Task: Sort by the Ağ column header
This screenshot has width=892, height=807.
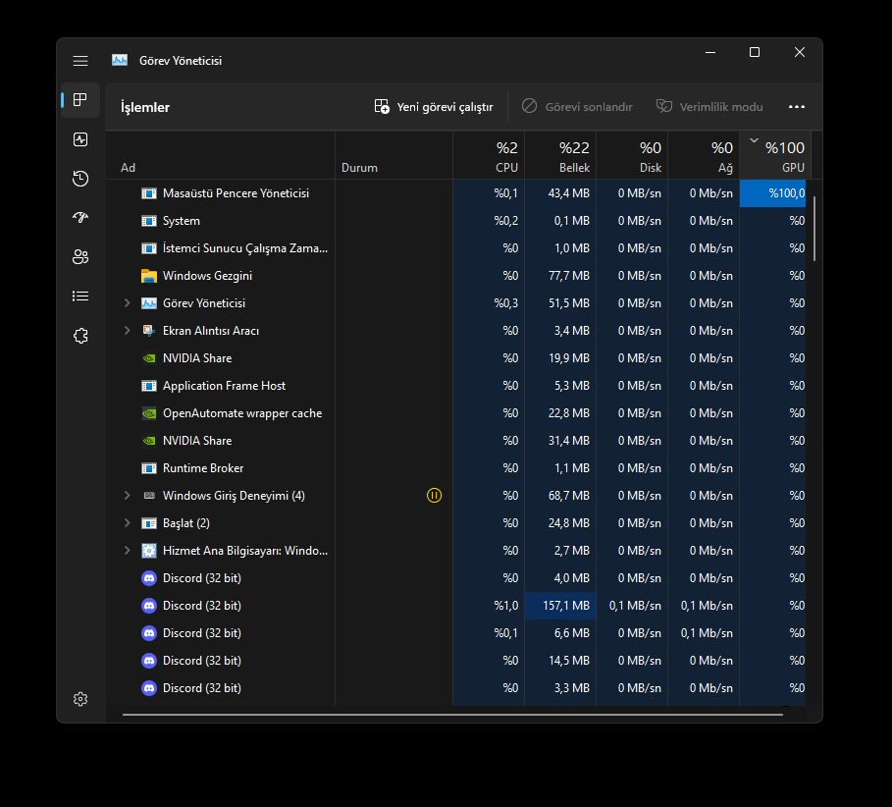Action: tap(704, 155)
